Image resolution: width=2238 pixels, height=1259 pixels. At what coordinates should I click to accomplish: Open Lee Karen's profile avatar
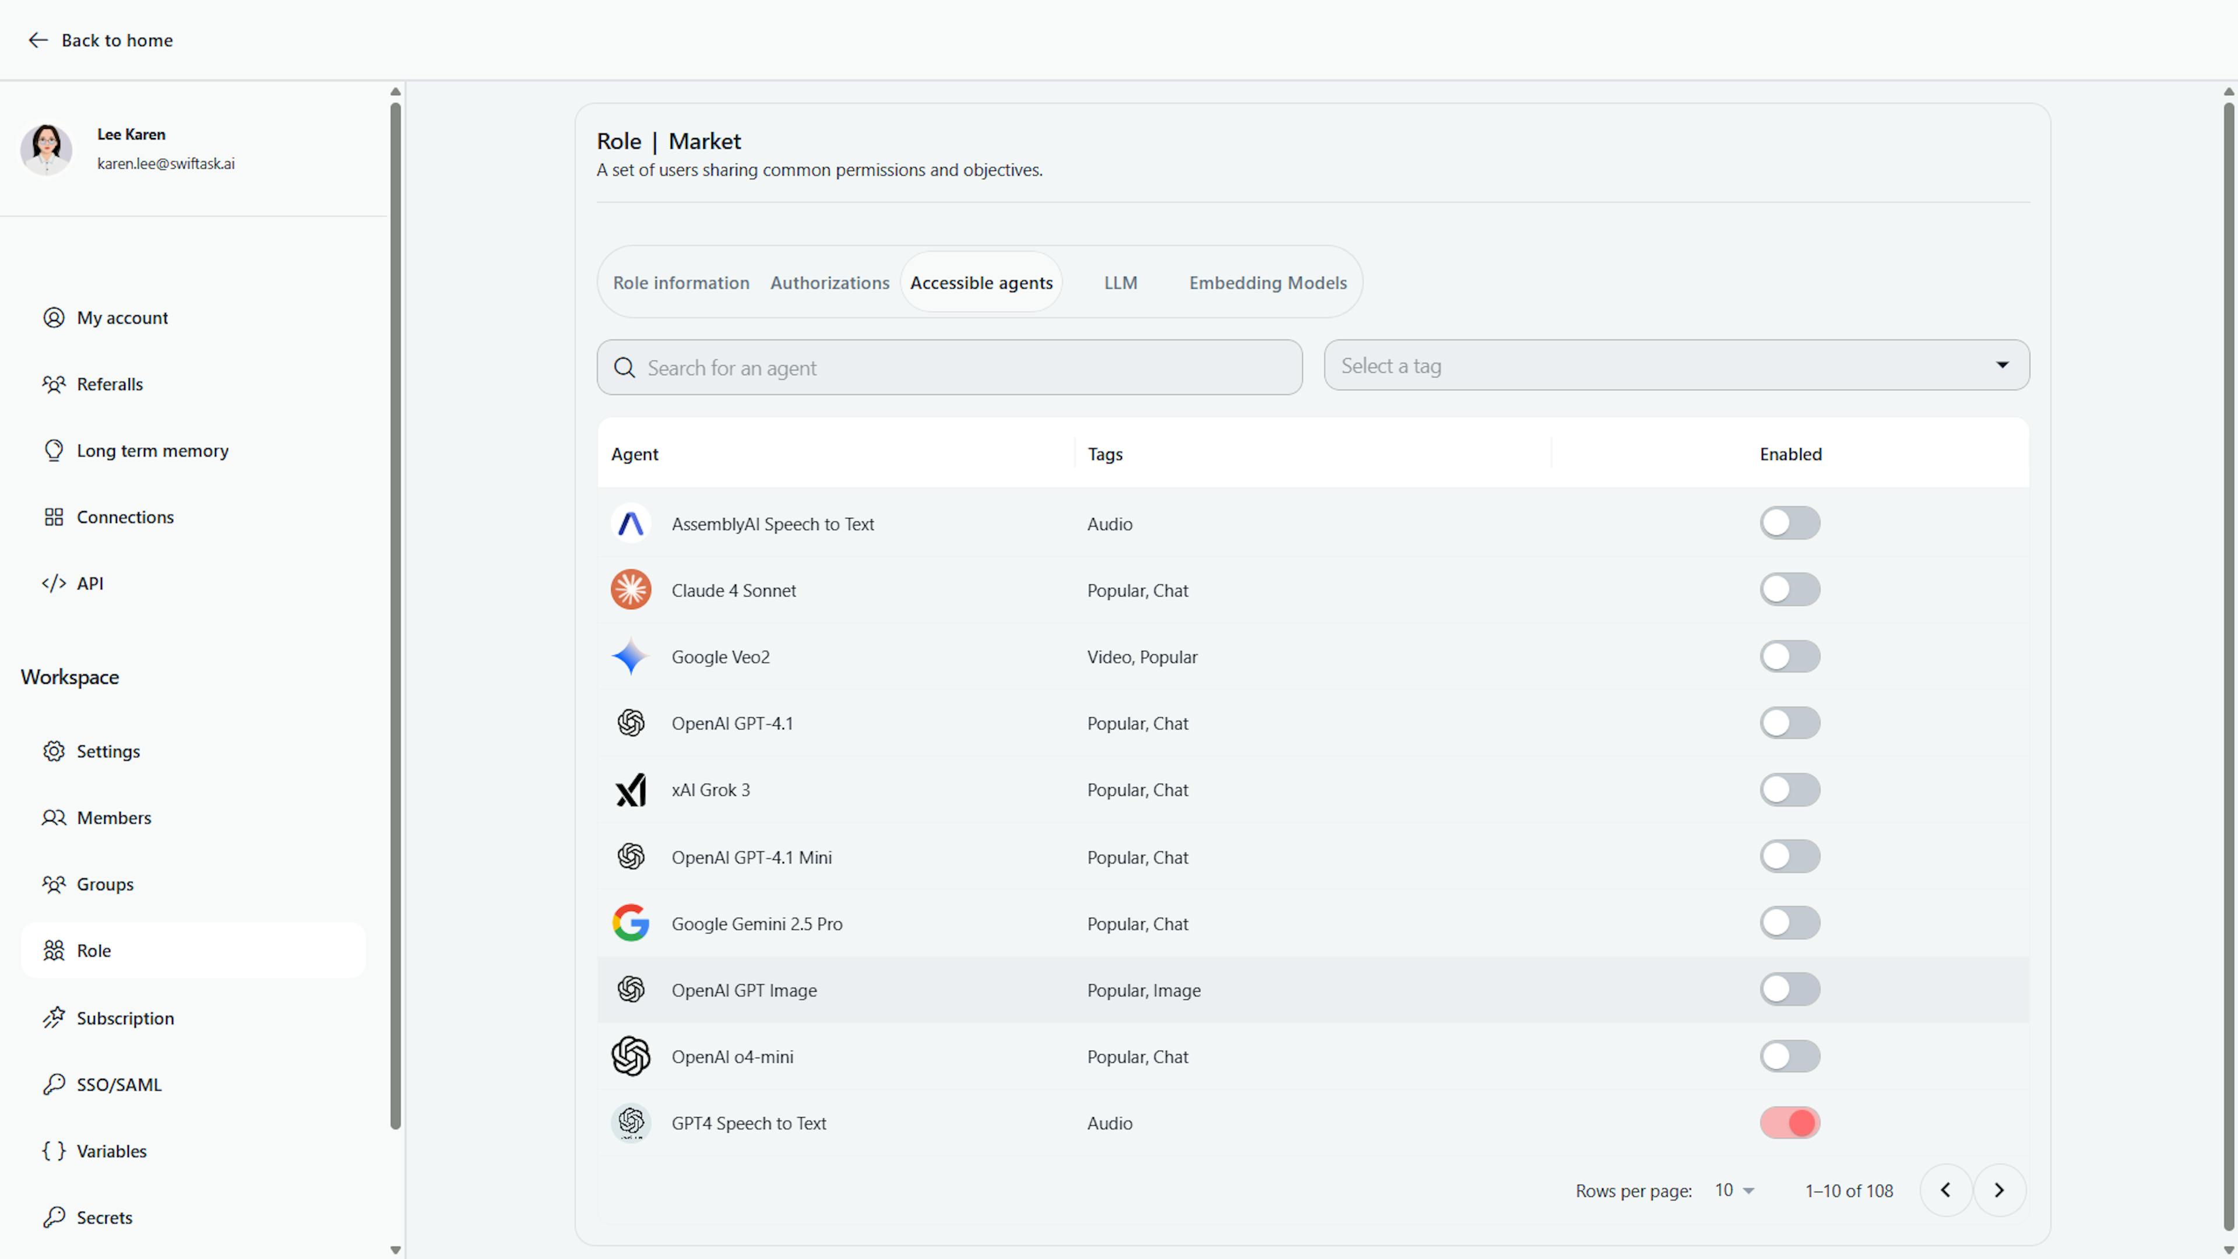46,149
